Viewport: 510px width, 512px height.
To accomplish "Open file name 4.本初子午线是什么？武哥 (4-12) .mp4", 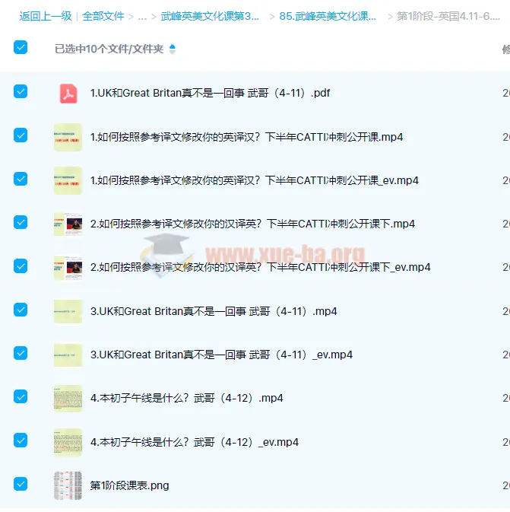I will pos(187,399).
